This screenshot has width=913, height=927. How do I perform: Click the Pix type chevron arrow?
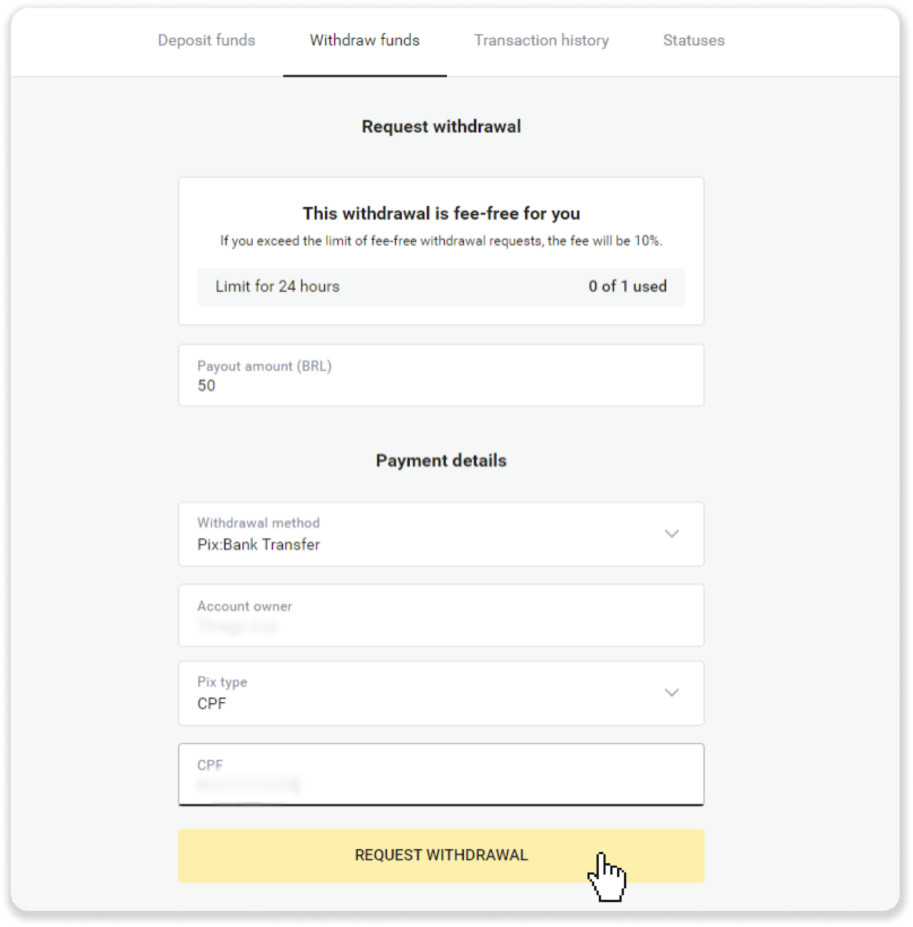[671, 693]
